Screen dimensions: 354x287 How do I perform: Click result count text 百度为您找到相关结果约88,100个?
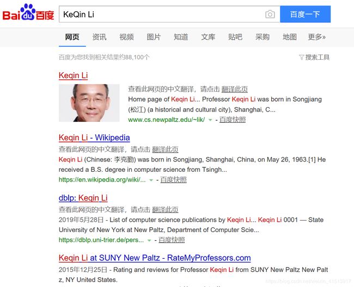(104, 57)
